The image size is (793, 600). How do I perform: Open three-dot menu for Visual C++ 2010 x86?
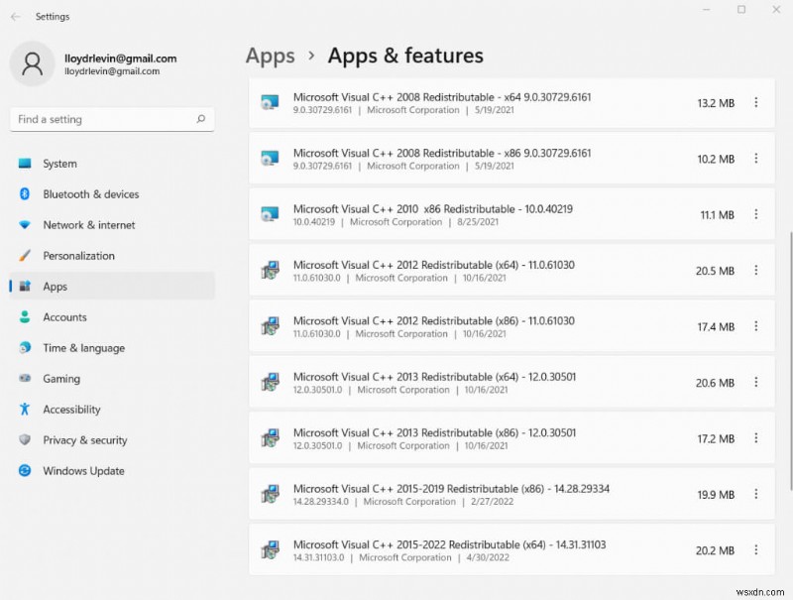[756, 214]
